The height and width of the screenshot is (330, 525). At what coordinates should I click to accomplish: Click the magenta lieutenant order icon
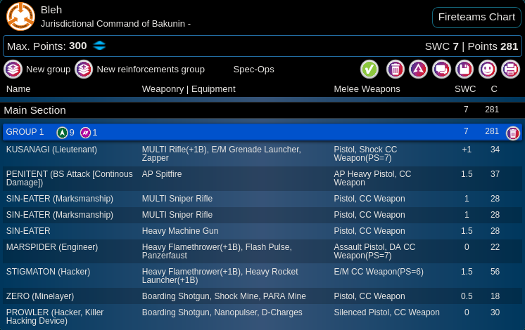point(86,133)
